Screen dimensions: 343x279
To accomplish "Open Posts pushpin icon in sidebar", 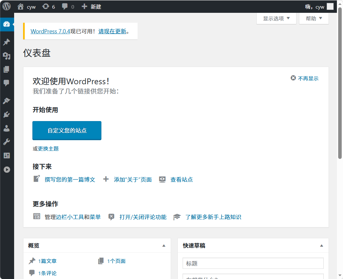I will click(x=6, y=42).
